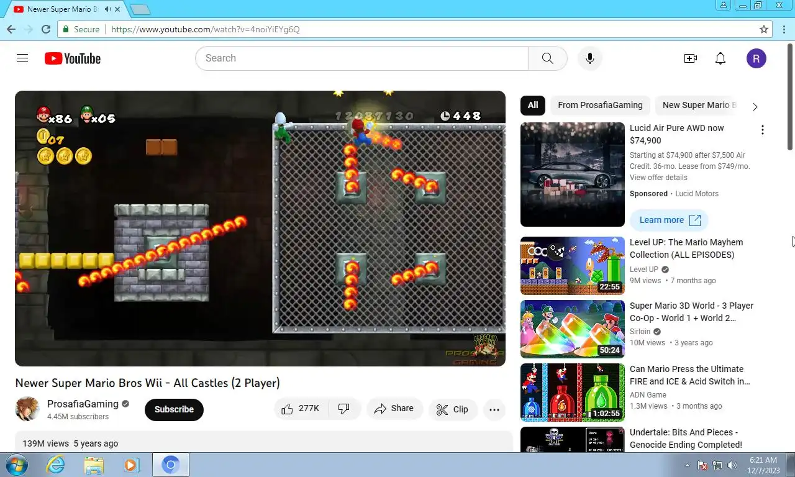This screenshot has height=477, width=795.
Task: Start voice search with the microphone icon
Action: coord(590,58)
